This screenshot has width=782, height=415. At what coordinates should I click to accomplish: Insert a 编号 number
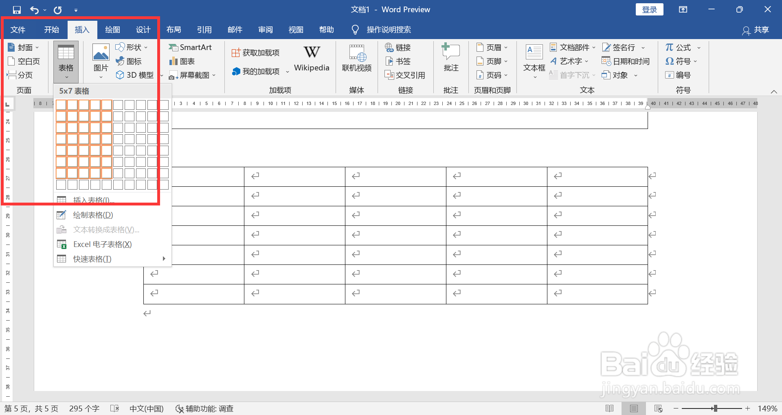point(678,75)
